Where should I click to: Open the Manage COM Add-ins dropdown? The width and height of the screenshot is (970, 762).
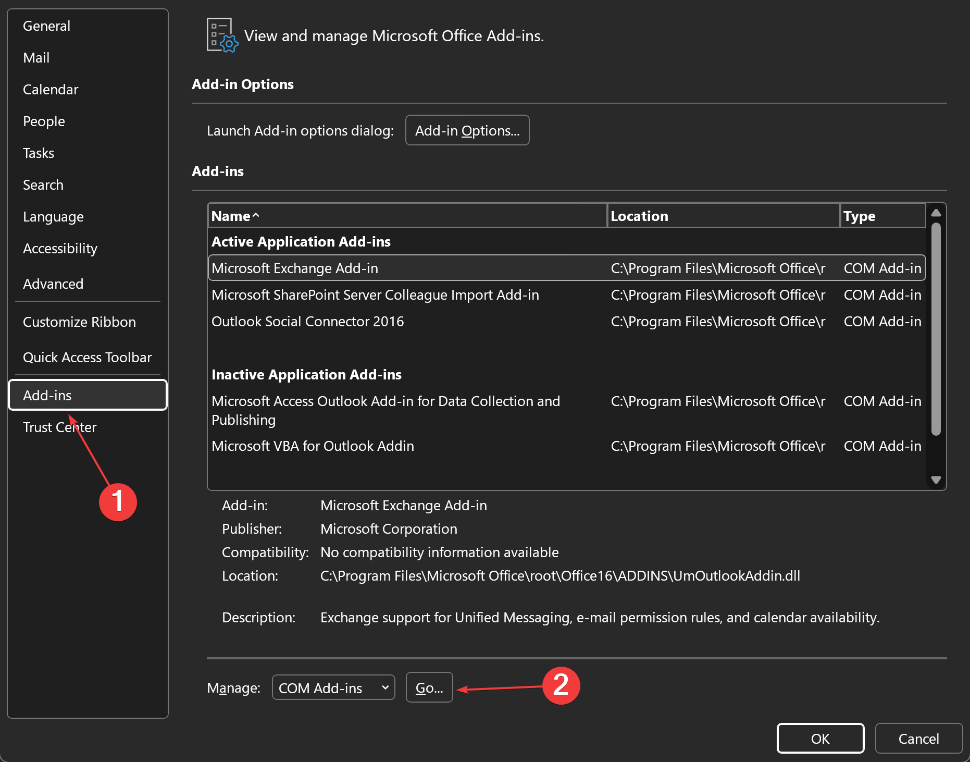333,687
